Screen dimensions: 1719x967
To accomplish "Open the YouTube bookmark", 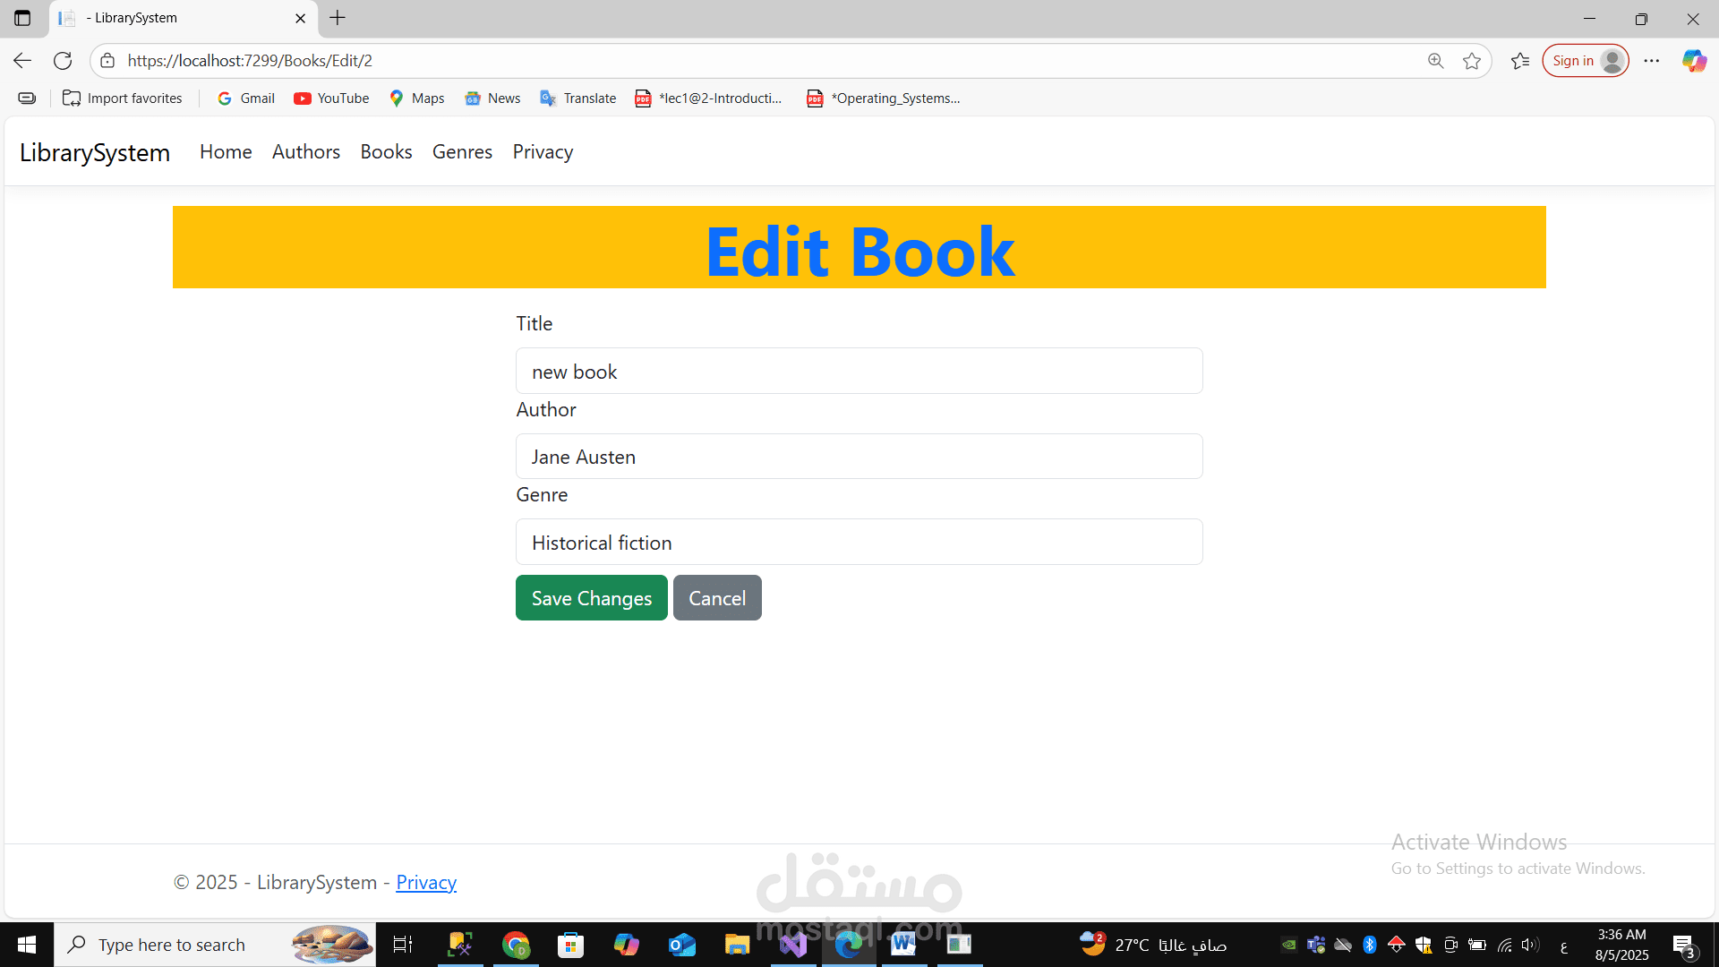I will pyautogui.click(x=331, y=98).
